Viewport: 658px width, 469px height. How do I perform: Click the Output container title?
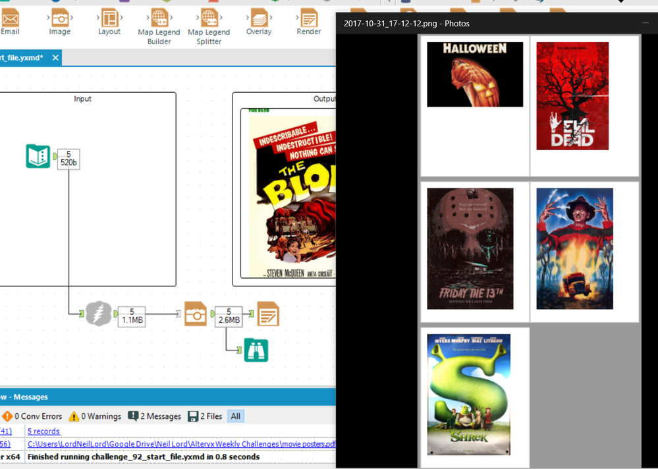[x=324, y=99]
